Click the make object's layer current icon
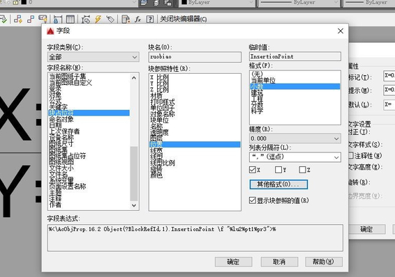This screenshot has width=395, height=277. [167, 3]
